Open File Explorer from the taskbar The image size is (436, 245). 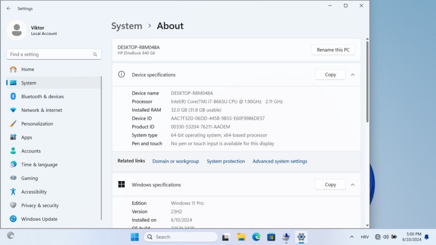coord(241,237)
